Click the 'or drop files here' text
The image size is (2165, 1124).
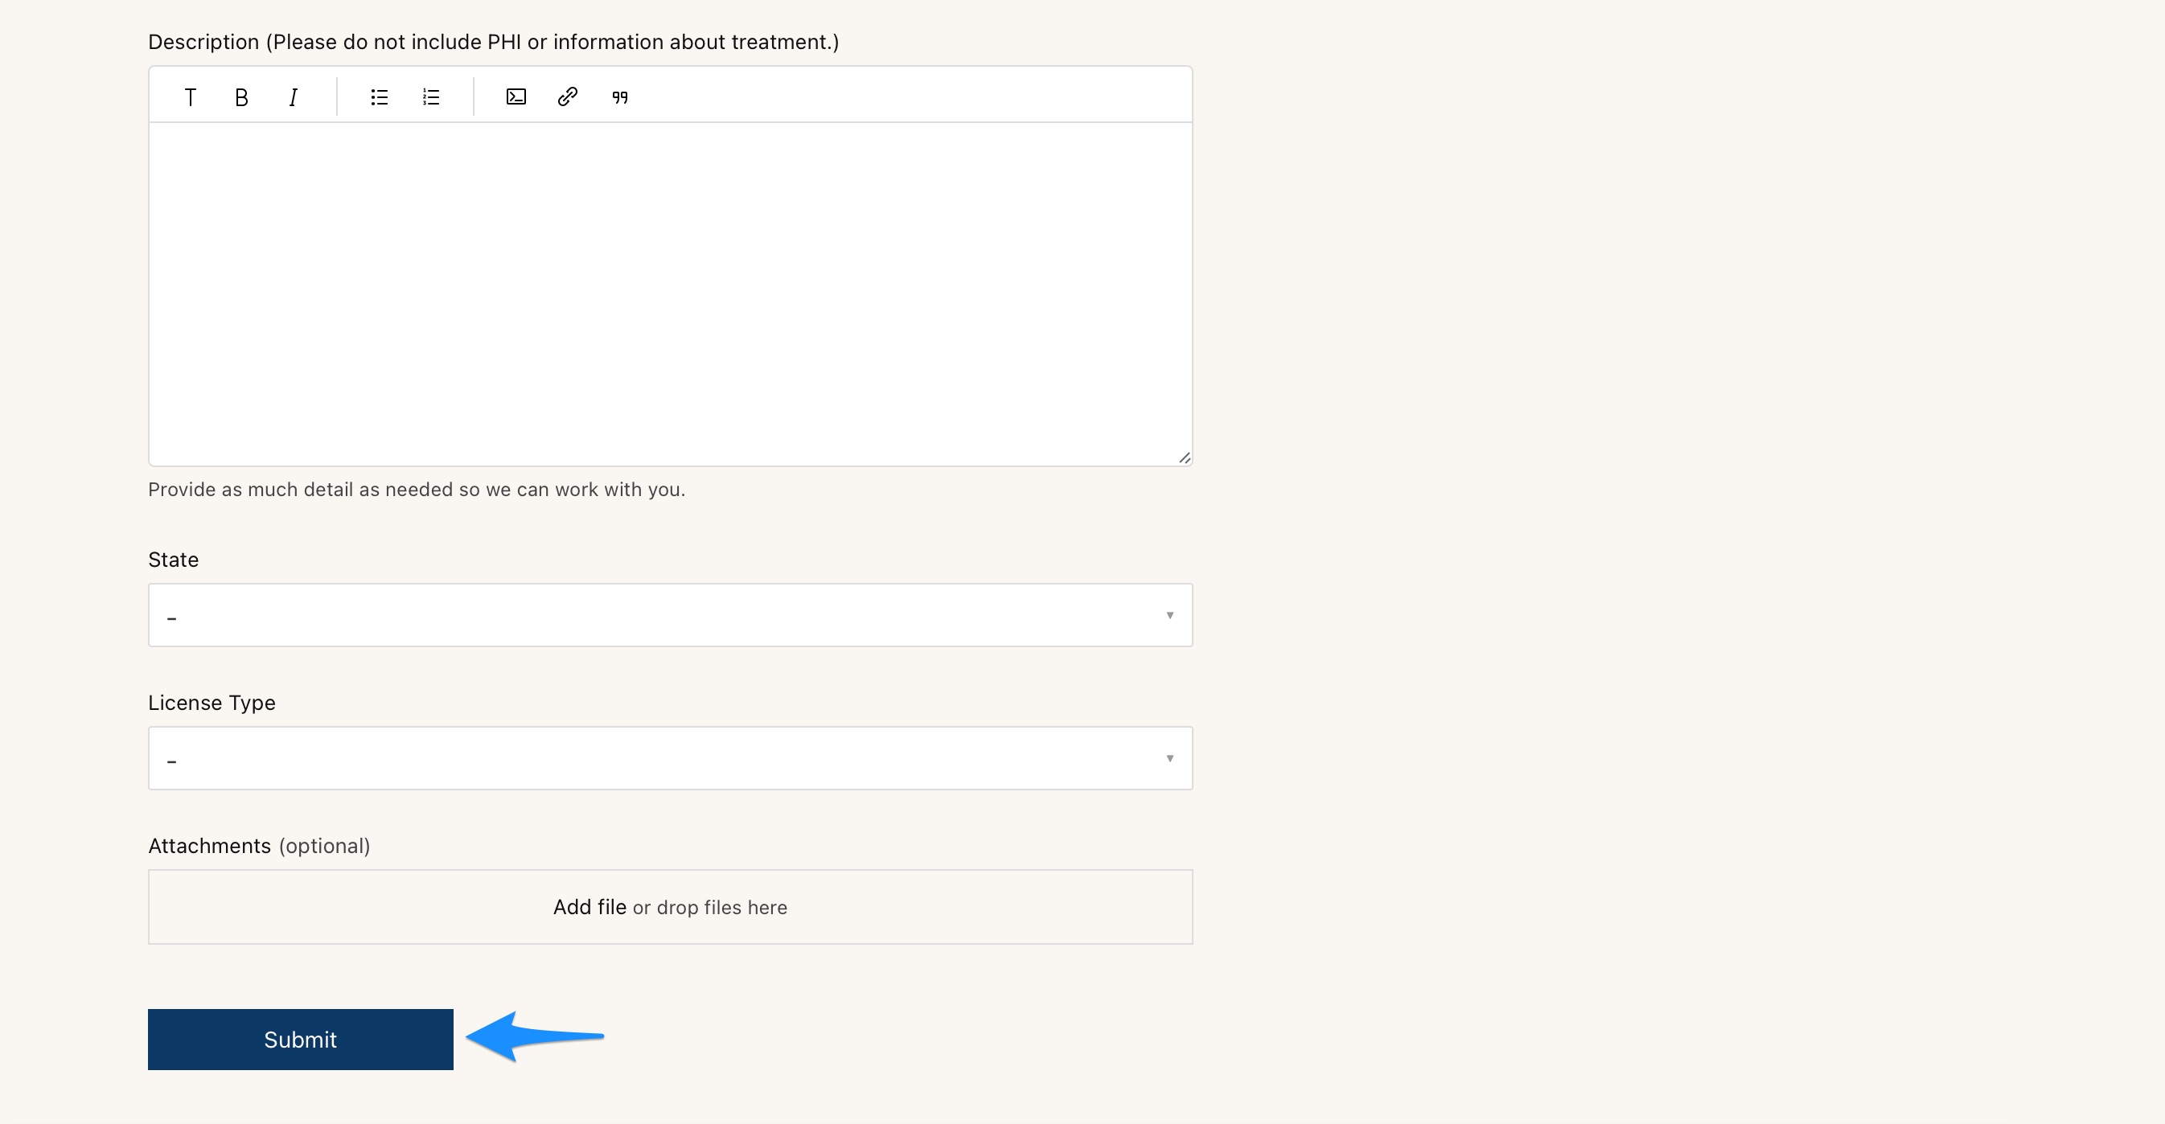(709, 907)
